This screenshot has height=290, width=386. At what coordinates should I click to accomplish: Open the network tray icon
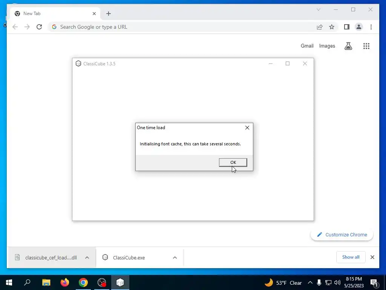coord(328,282)
